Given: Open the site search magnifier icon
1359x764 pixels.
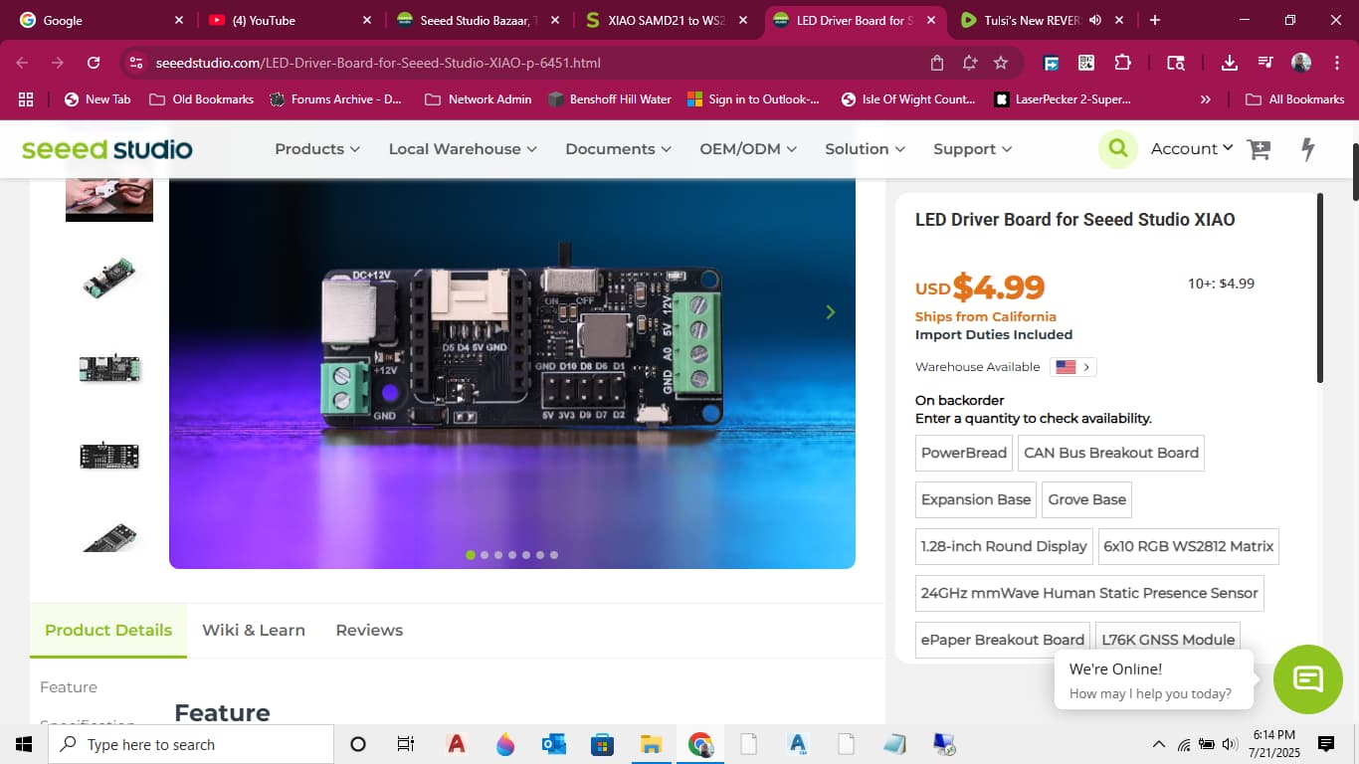Looking at the screenshot, I should click(x=1118, y=149).
